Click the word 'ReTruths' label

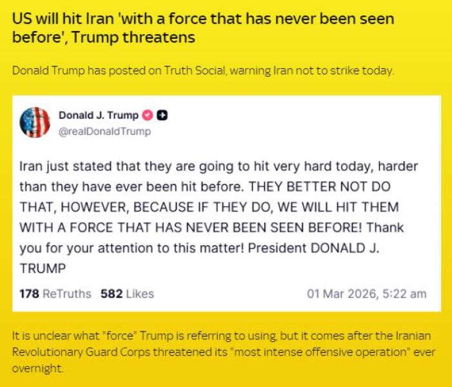[67, 293]
